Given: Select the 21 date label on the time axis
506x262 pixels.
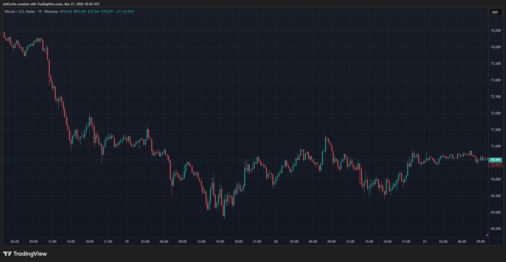Looking at the screenshot, I should point(424,241).
